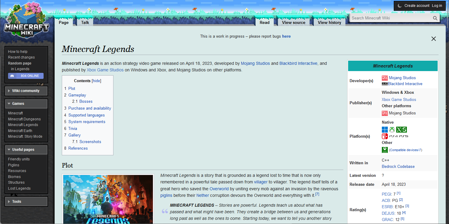Click the Windows platform icon

385,130
